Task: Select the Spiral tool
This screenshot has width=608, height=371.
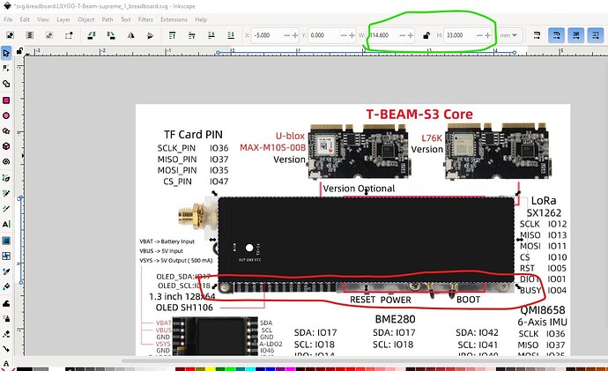Action: pyautogui.click(x=6, y=161)
